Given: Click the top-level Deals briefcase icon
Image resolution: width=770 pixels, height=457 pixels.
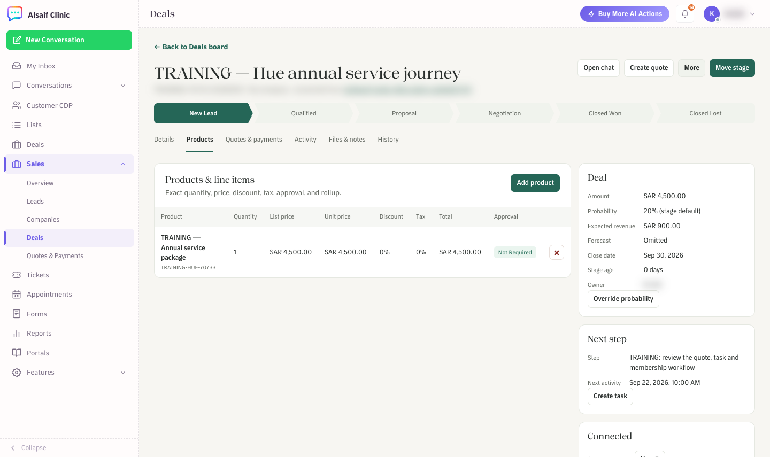Looking at the screenshot, I should [17, 145].
